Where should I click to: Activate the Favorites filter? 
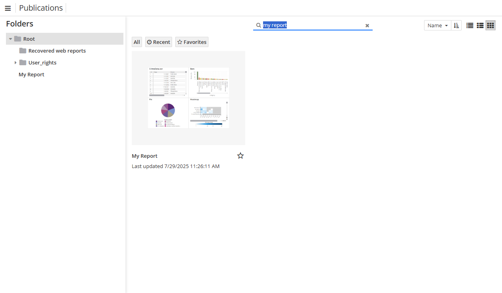191,42
